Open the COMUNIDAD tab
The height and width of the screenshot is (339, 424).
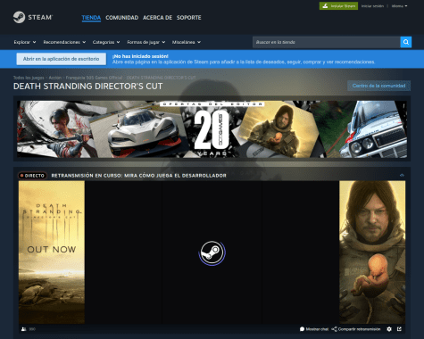[121, 18]
